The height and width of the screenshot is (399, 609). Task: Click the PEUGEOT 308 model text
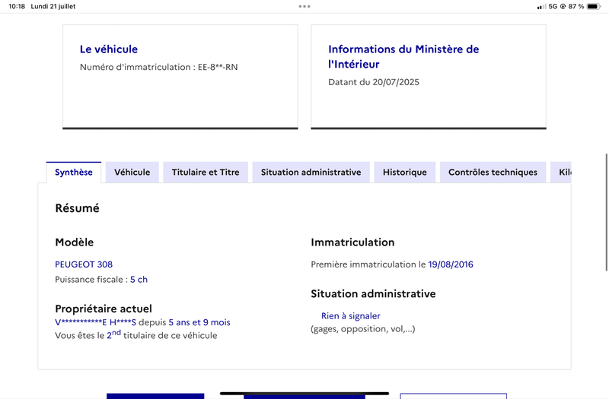pos(84,264)
